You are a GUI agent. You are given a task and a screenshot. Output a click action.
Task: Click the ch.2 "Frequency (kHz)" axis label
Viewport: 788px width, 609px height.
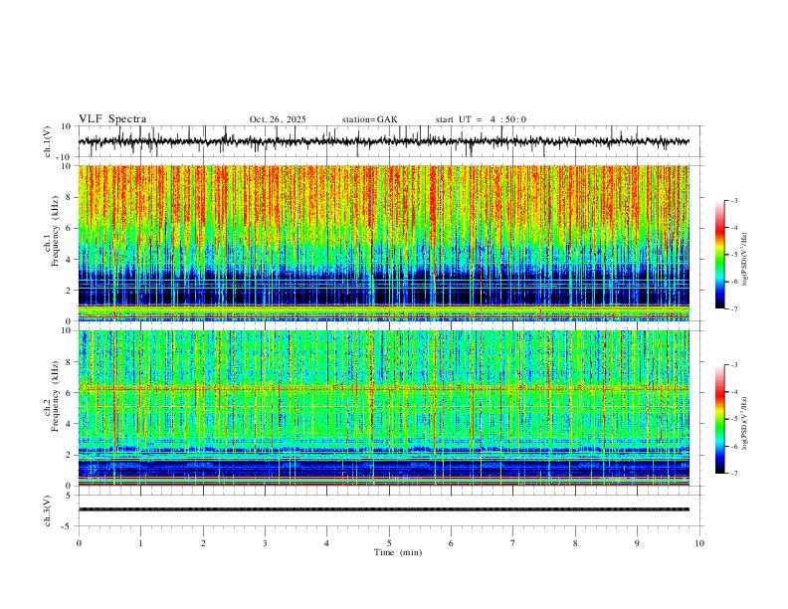coord(55,396)
